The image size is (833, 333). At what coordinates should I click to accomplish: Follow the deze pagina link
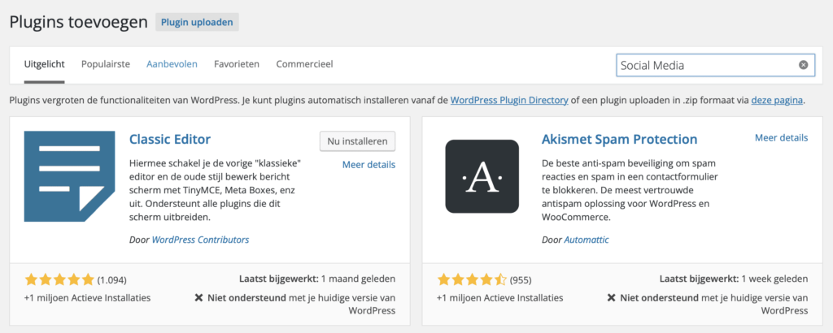(x=777, y=100)
